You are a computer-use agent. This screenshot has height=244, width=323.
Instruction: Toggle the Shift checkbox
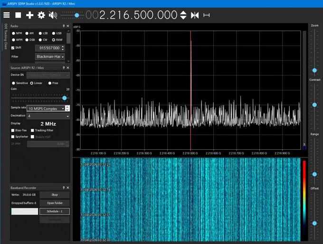click(x=13, y=48)
